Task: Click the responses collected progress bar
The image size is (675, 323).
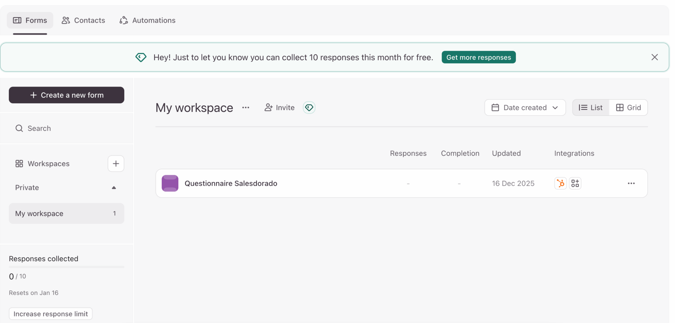Action: (x=67, y=267)
